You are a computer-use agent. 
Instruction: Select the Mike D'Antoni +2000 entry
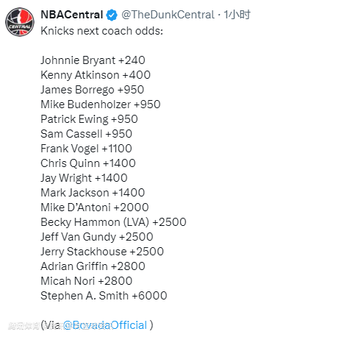[x=95, y=207]
